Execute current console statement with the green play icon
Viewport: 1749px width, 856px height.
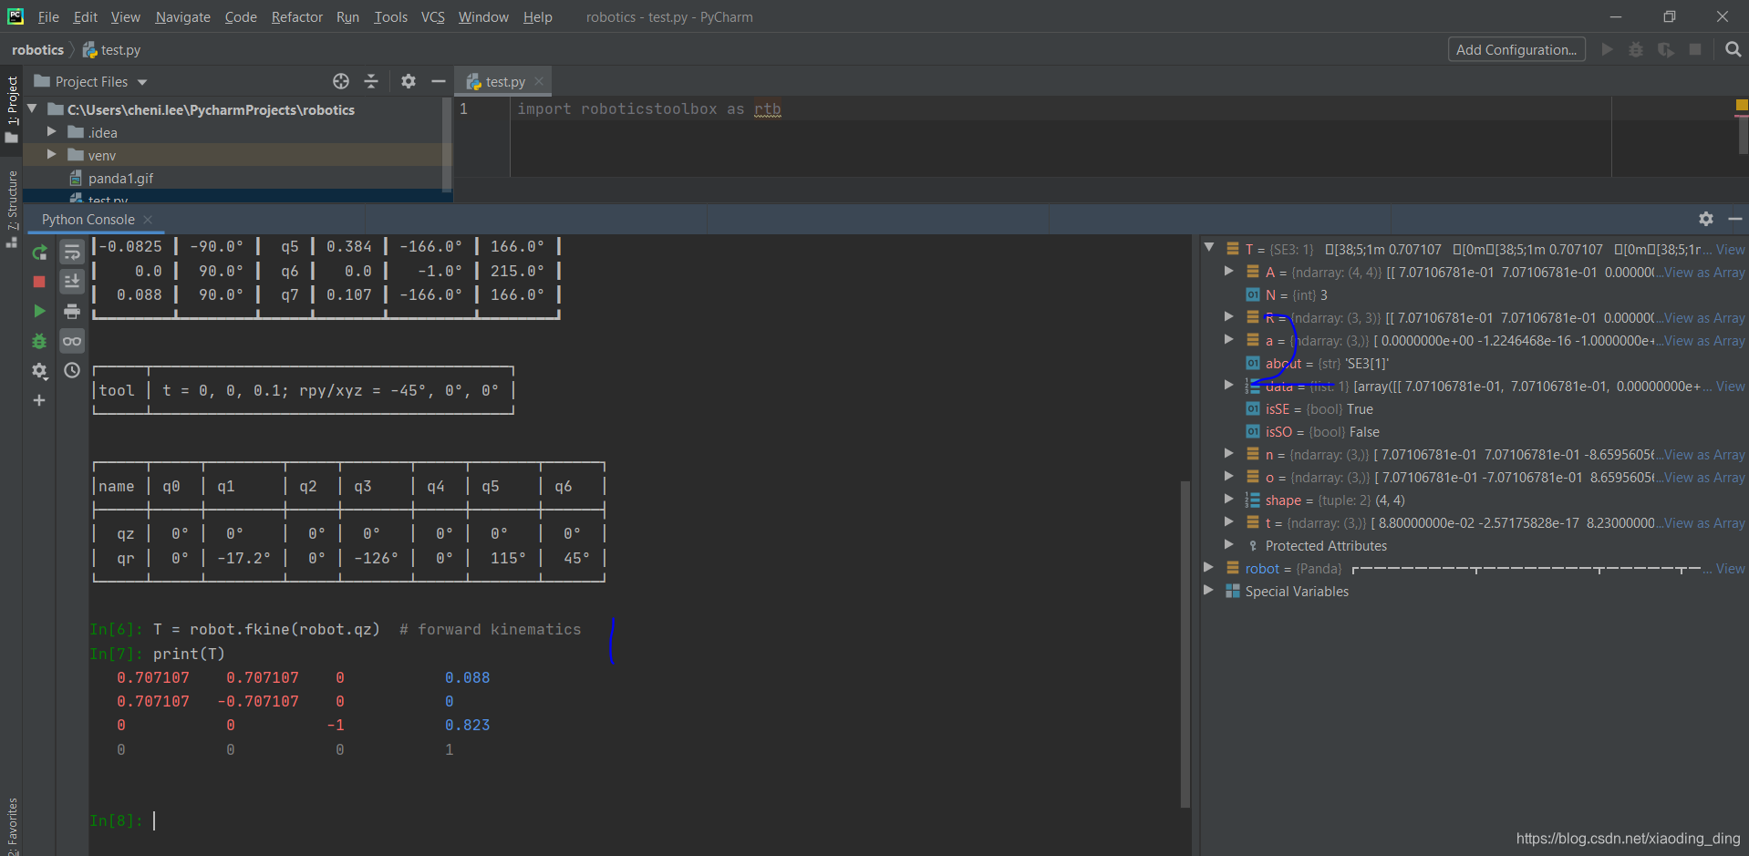click(39, 311)
